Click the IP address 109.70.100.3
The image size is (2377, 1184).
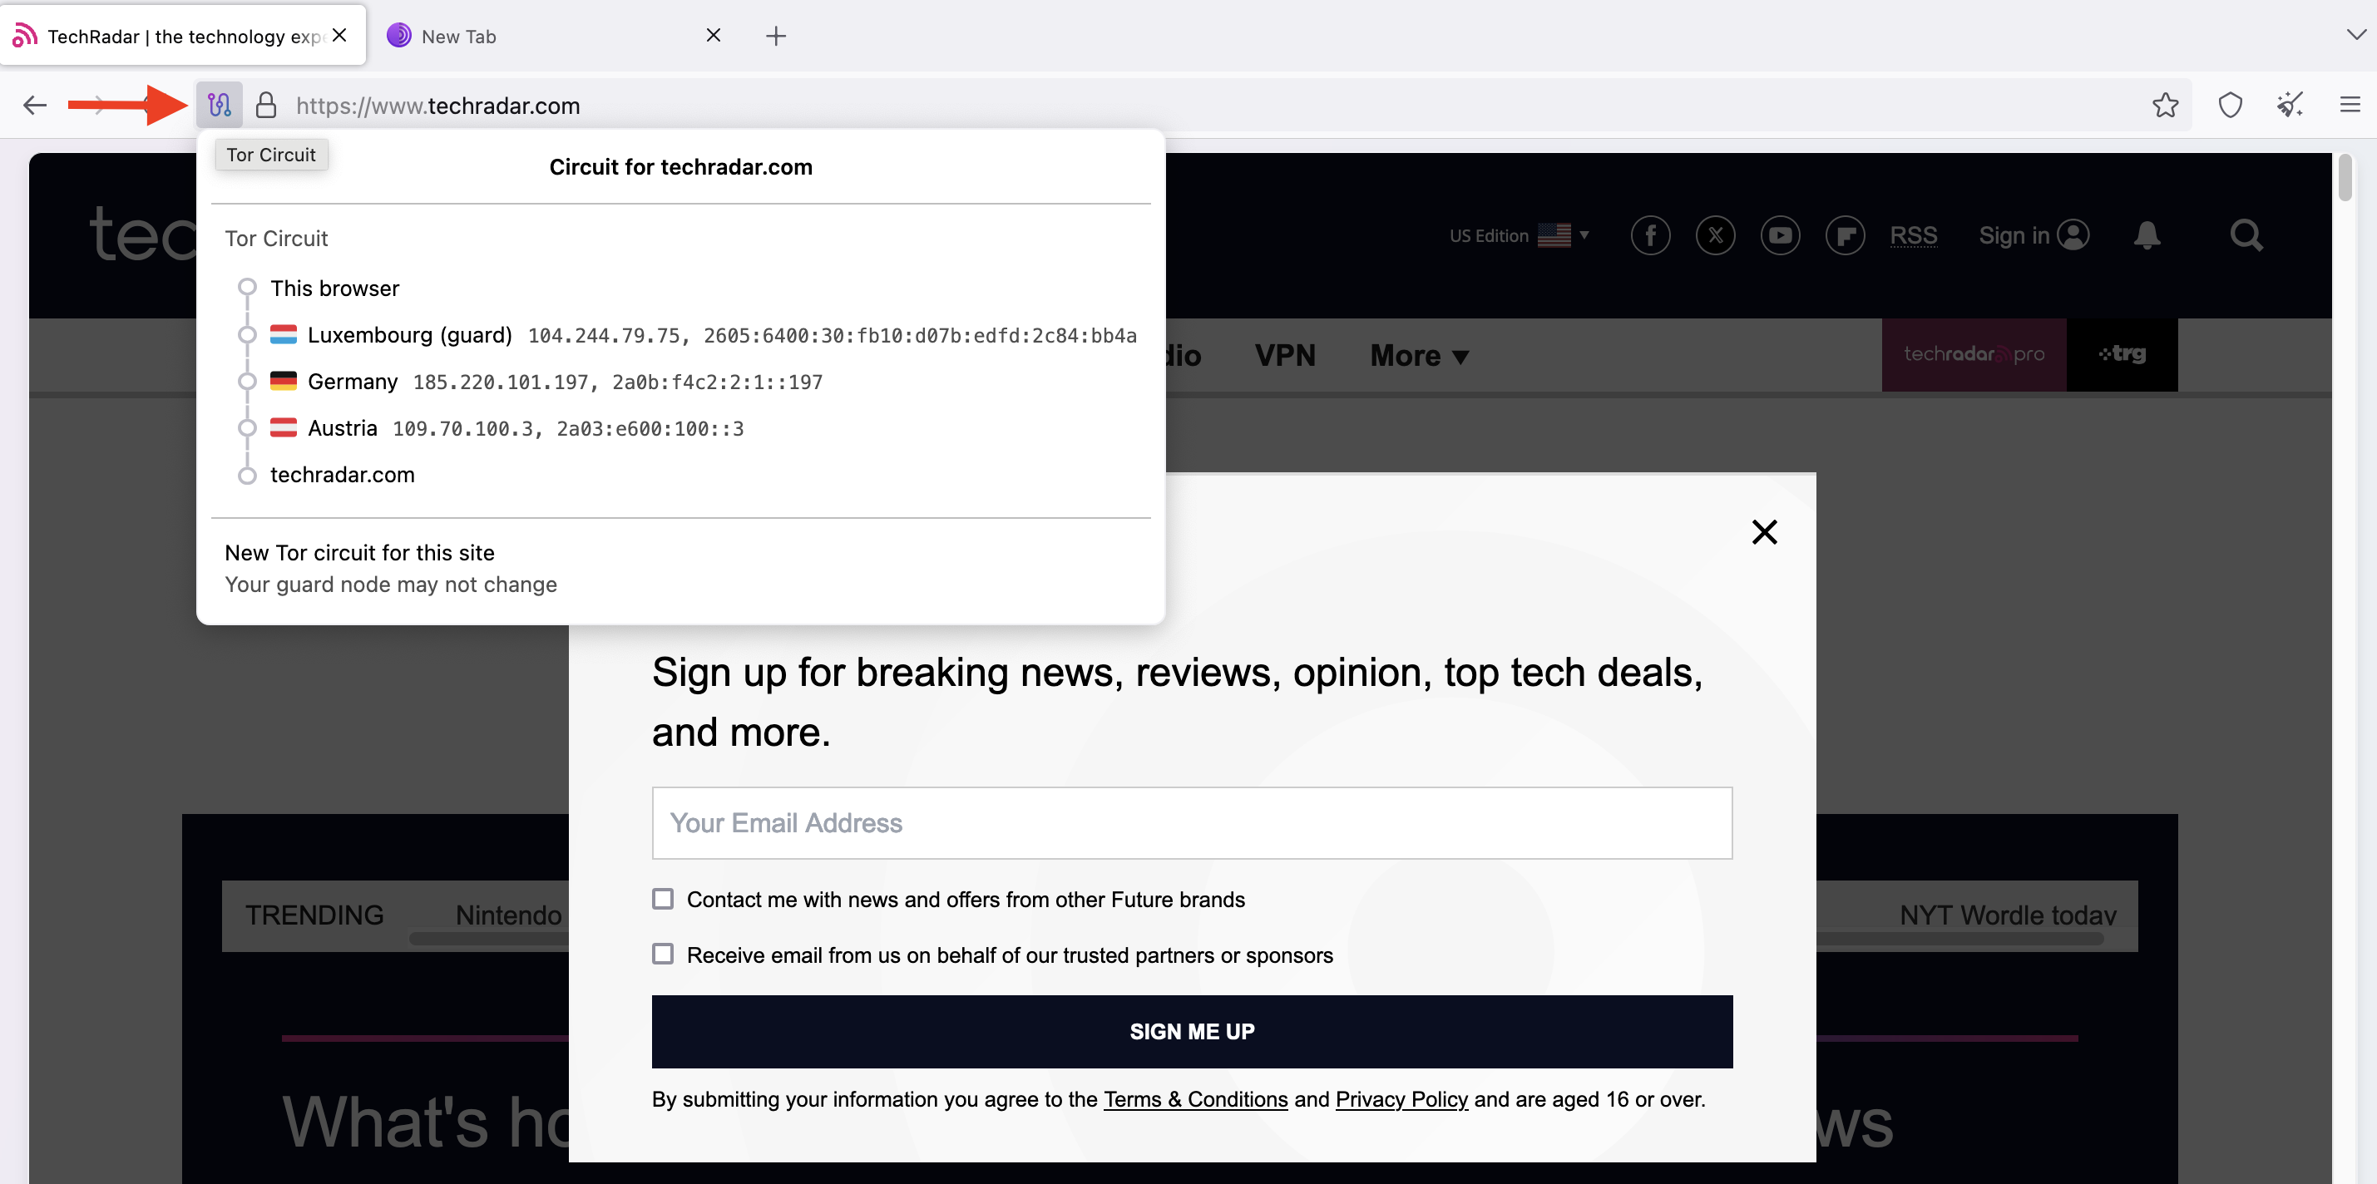click(x=462, y=429)
